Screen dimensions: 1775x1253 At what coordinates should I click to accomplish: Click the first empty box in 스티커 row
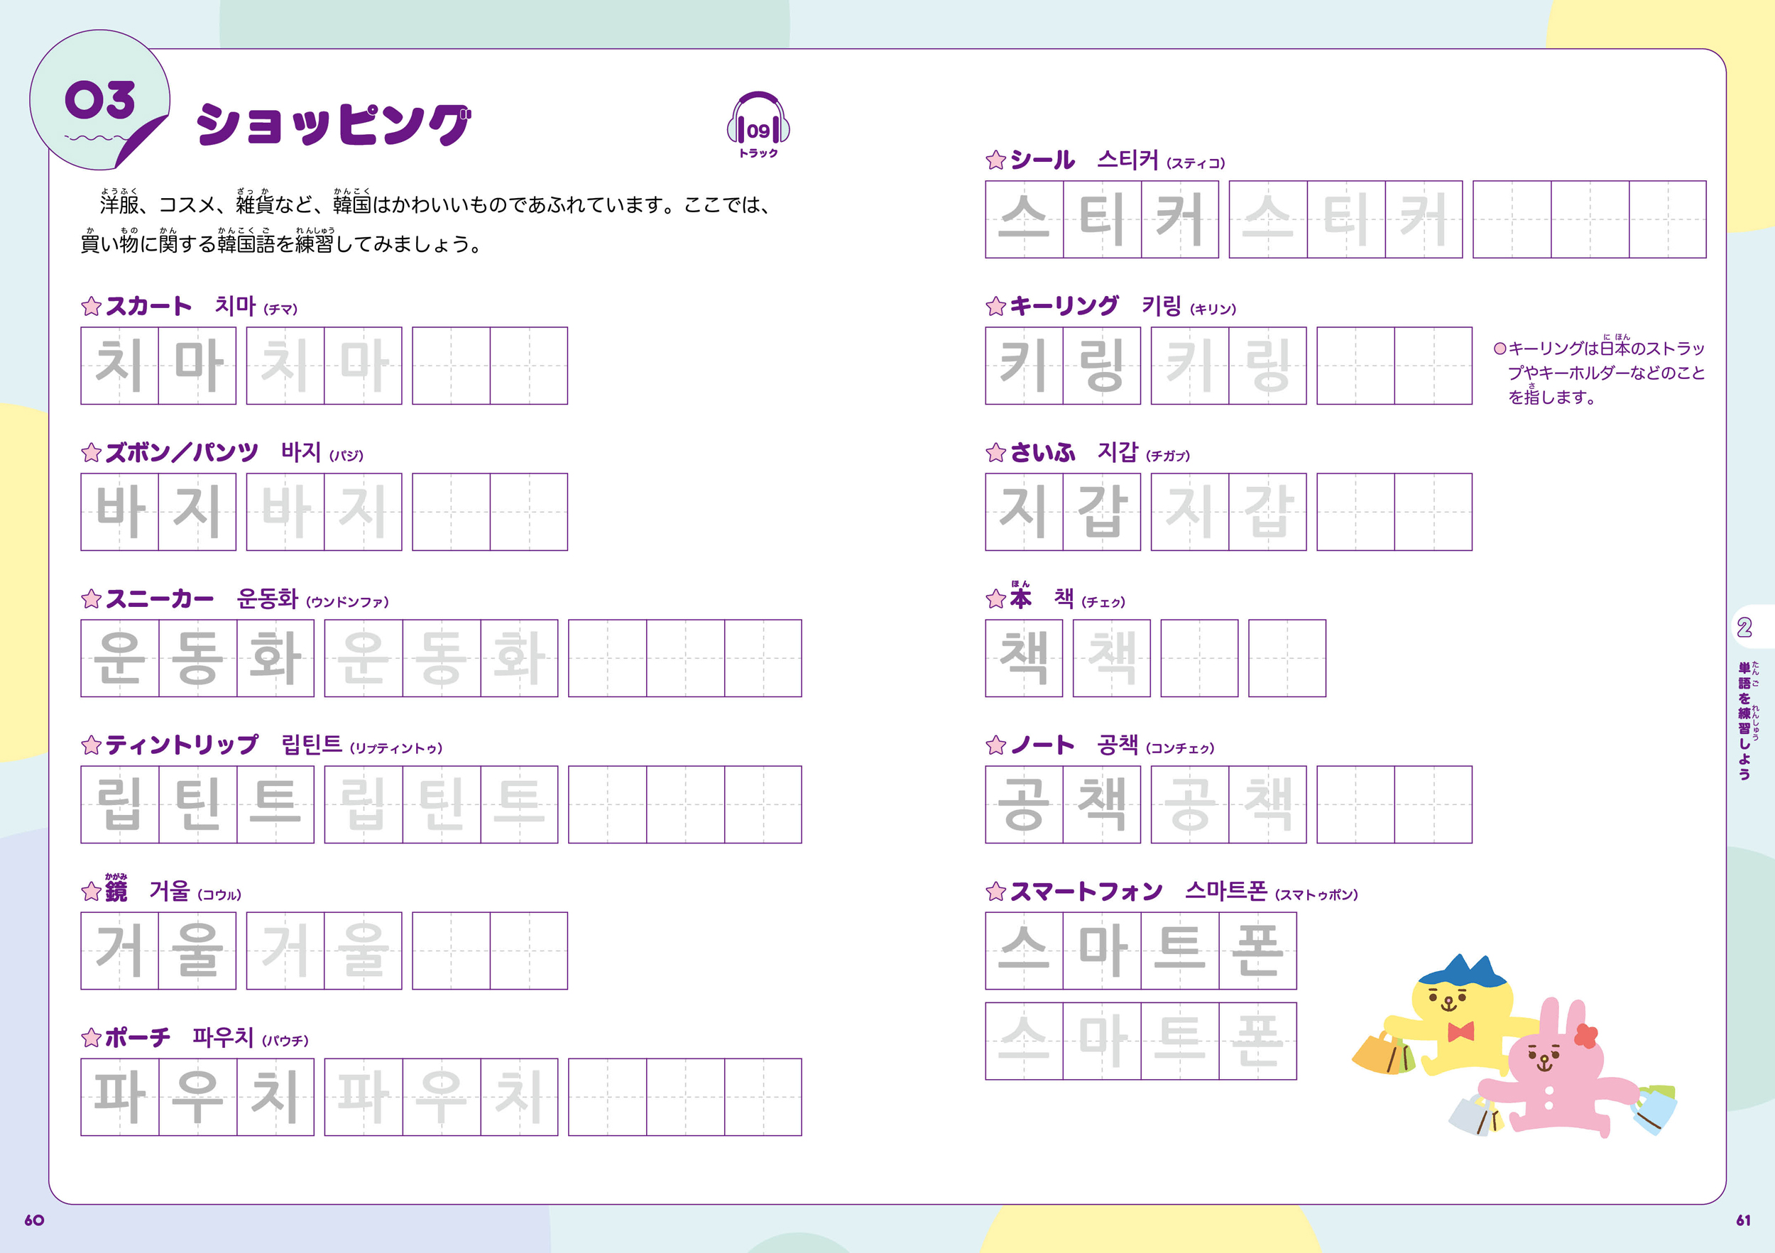coord(1512,219)
